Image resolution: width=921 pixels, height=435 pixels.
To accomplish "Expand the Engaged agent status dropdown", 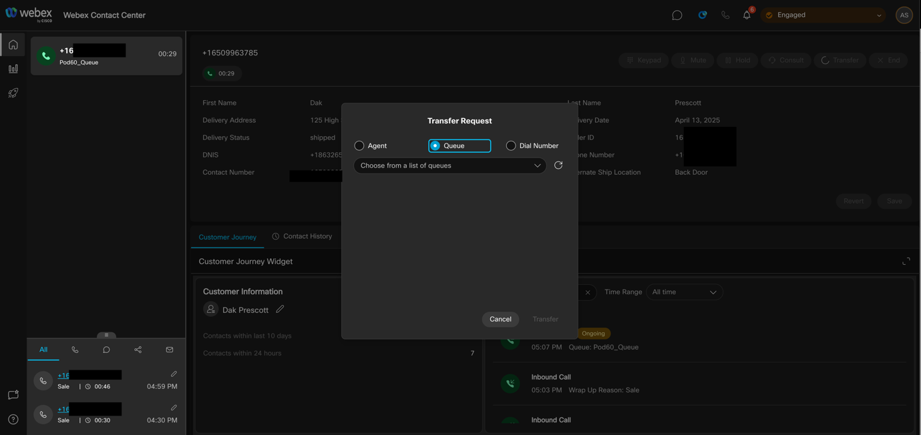I will 823,15.
